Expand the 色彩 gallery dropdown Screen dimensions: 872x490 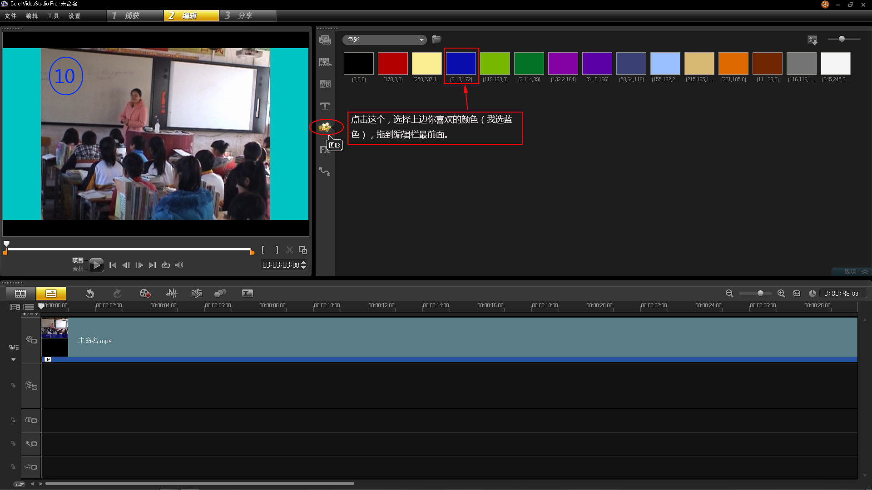click(421, 40)
